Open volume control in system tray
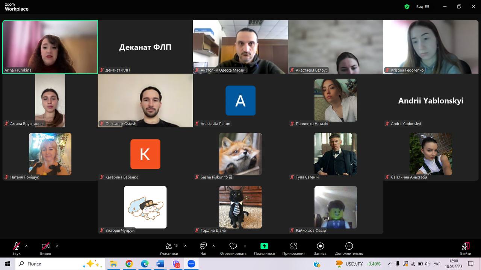The height and width of the screenshot is (270, 481). click(427, 264)
